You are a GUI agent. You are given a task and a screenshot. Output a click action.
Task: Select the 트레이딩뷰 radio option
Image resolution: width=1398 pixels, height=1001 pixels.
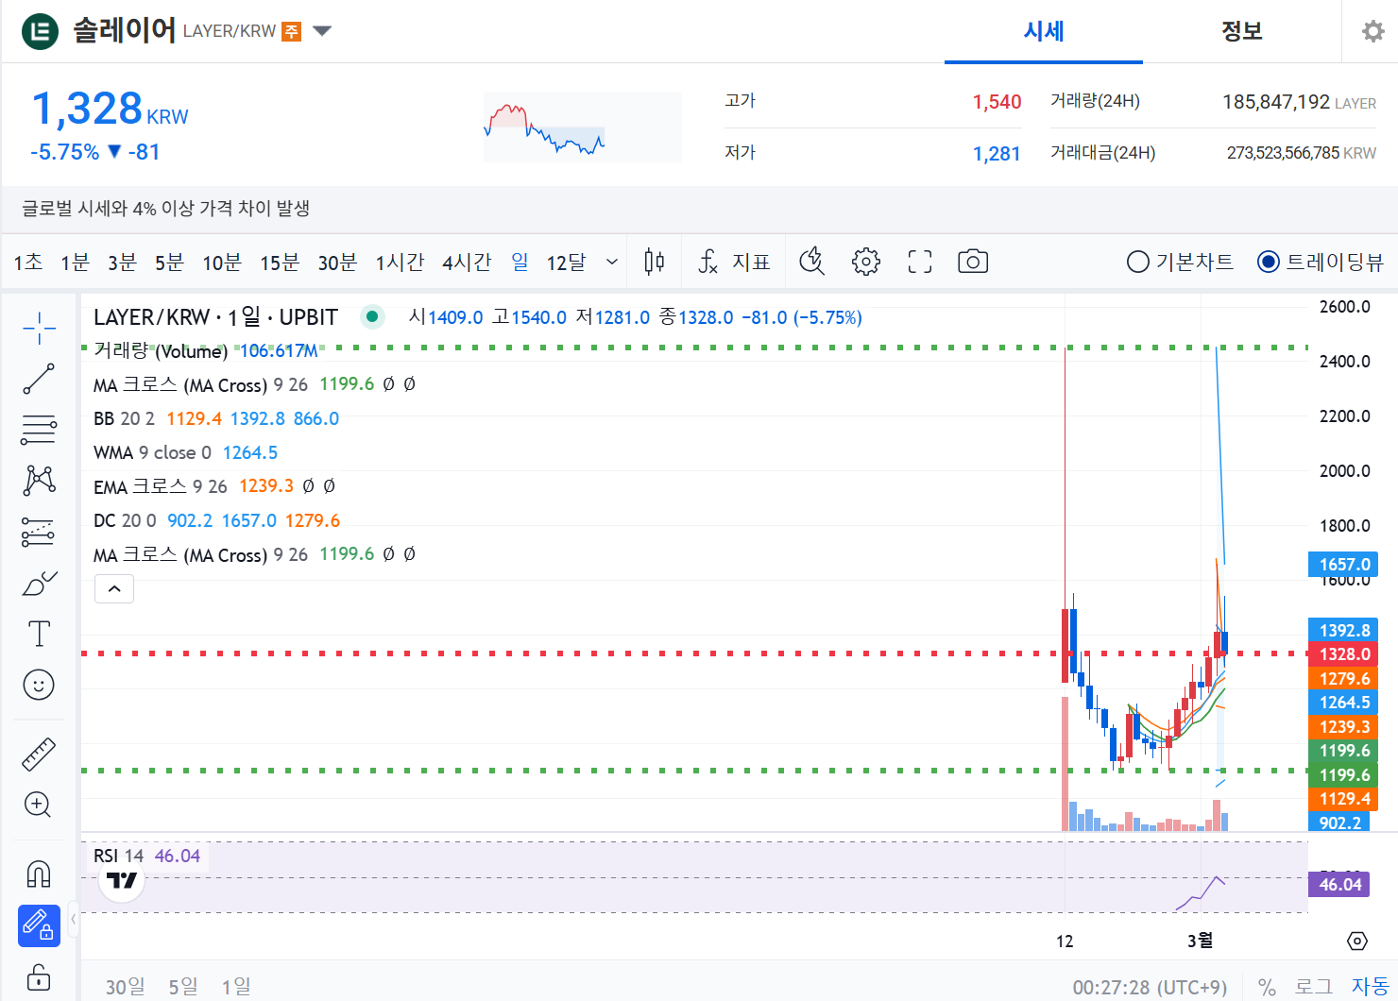[x=1321, y=262]
